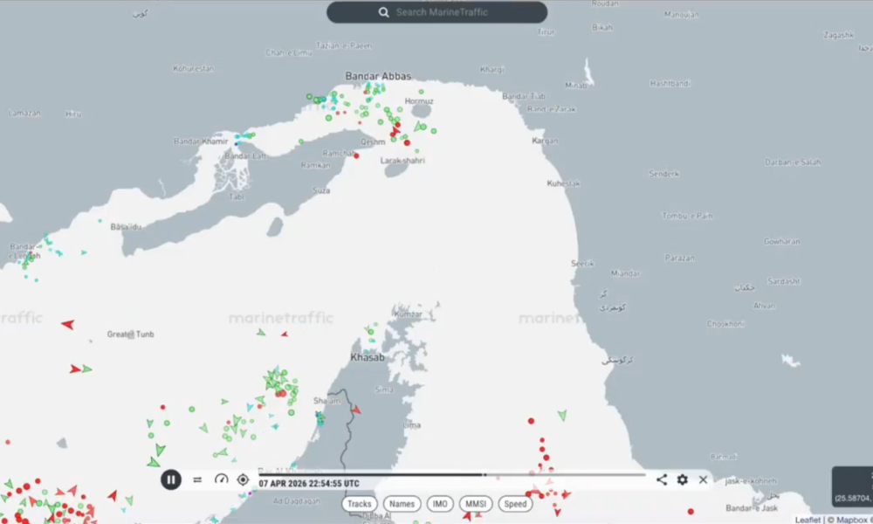Click the target locate icon
This screenshot has height=524, width=873.
[243, 479]
